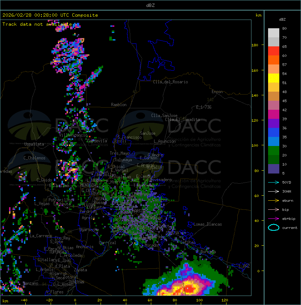Click the 'eburn' legend label
301x305 pixels.
288,201
